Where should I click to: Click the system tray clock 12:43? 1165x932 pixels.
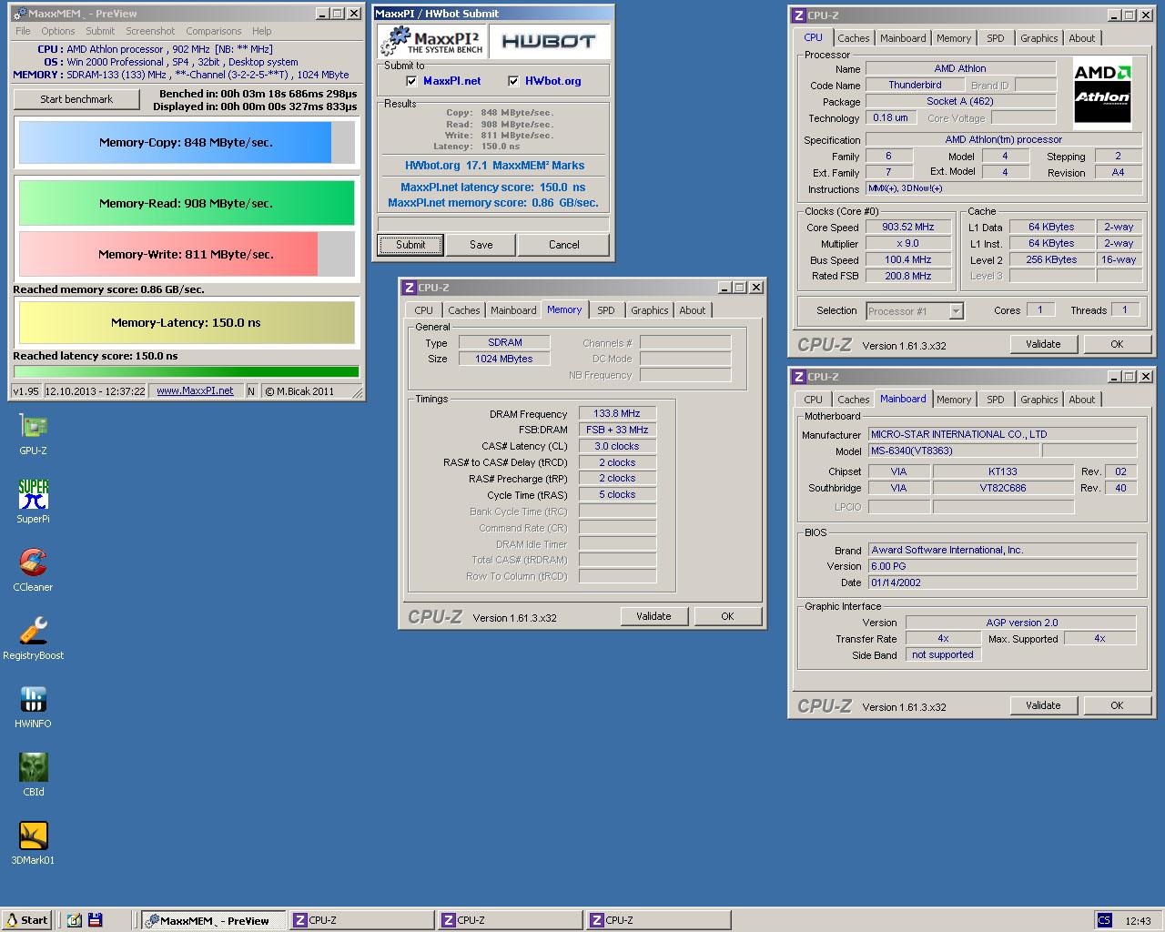click(1138, 921)
